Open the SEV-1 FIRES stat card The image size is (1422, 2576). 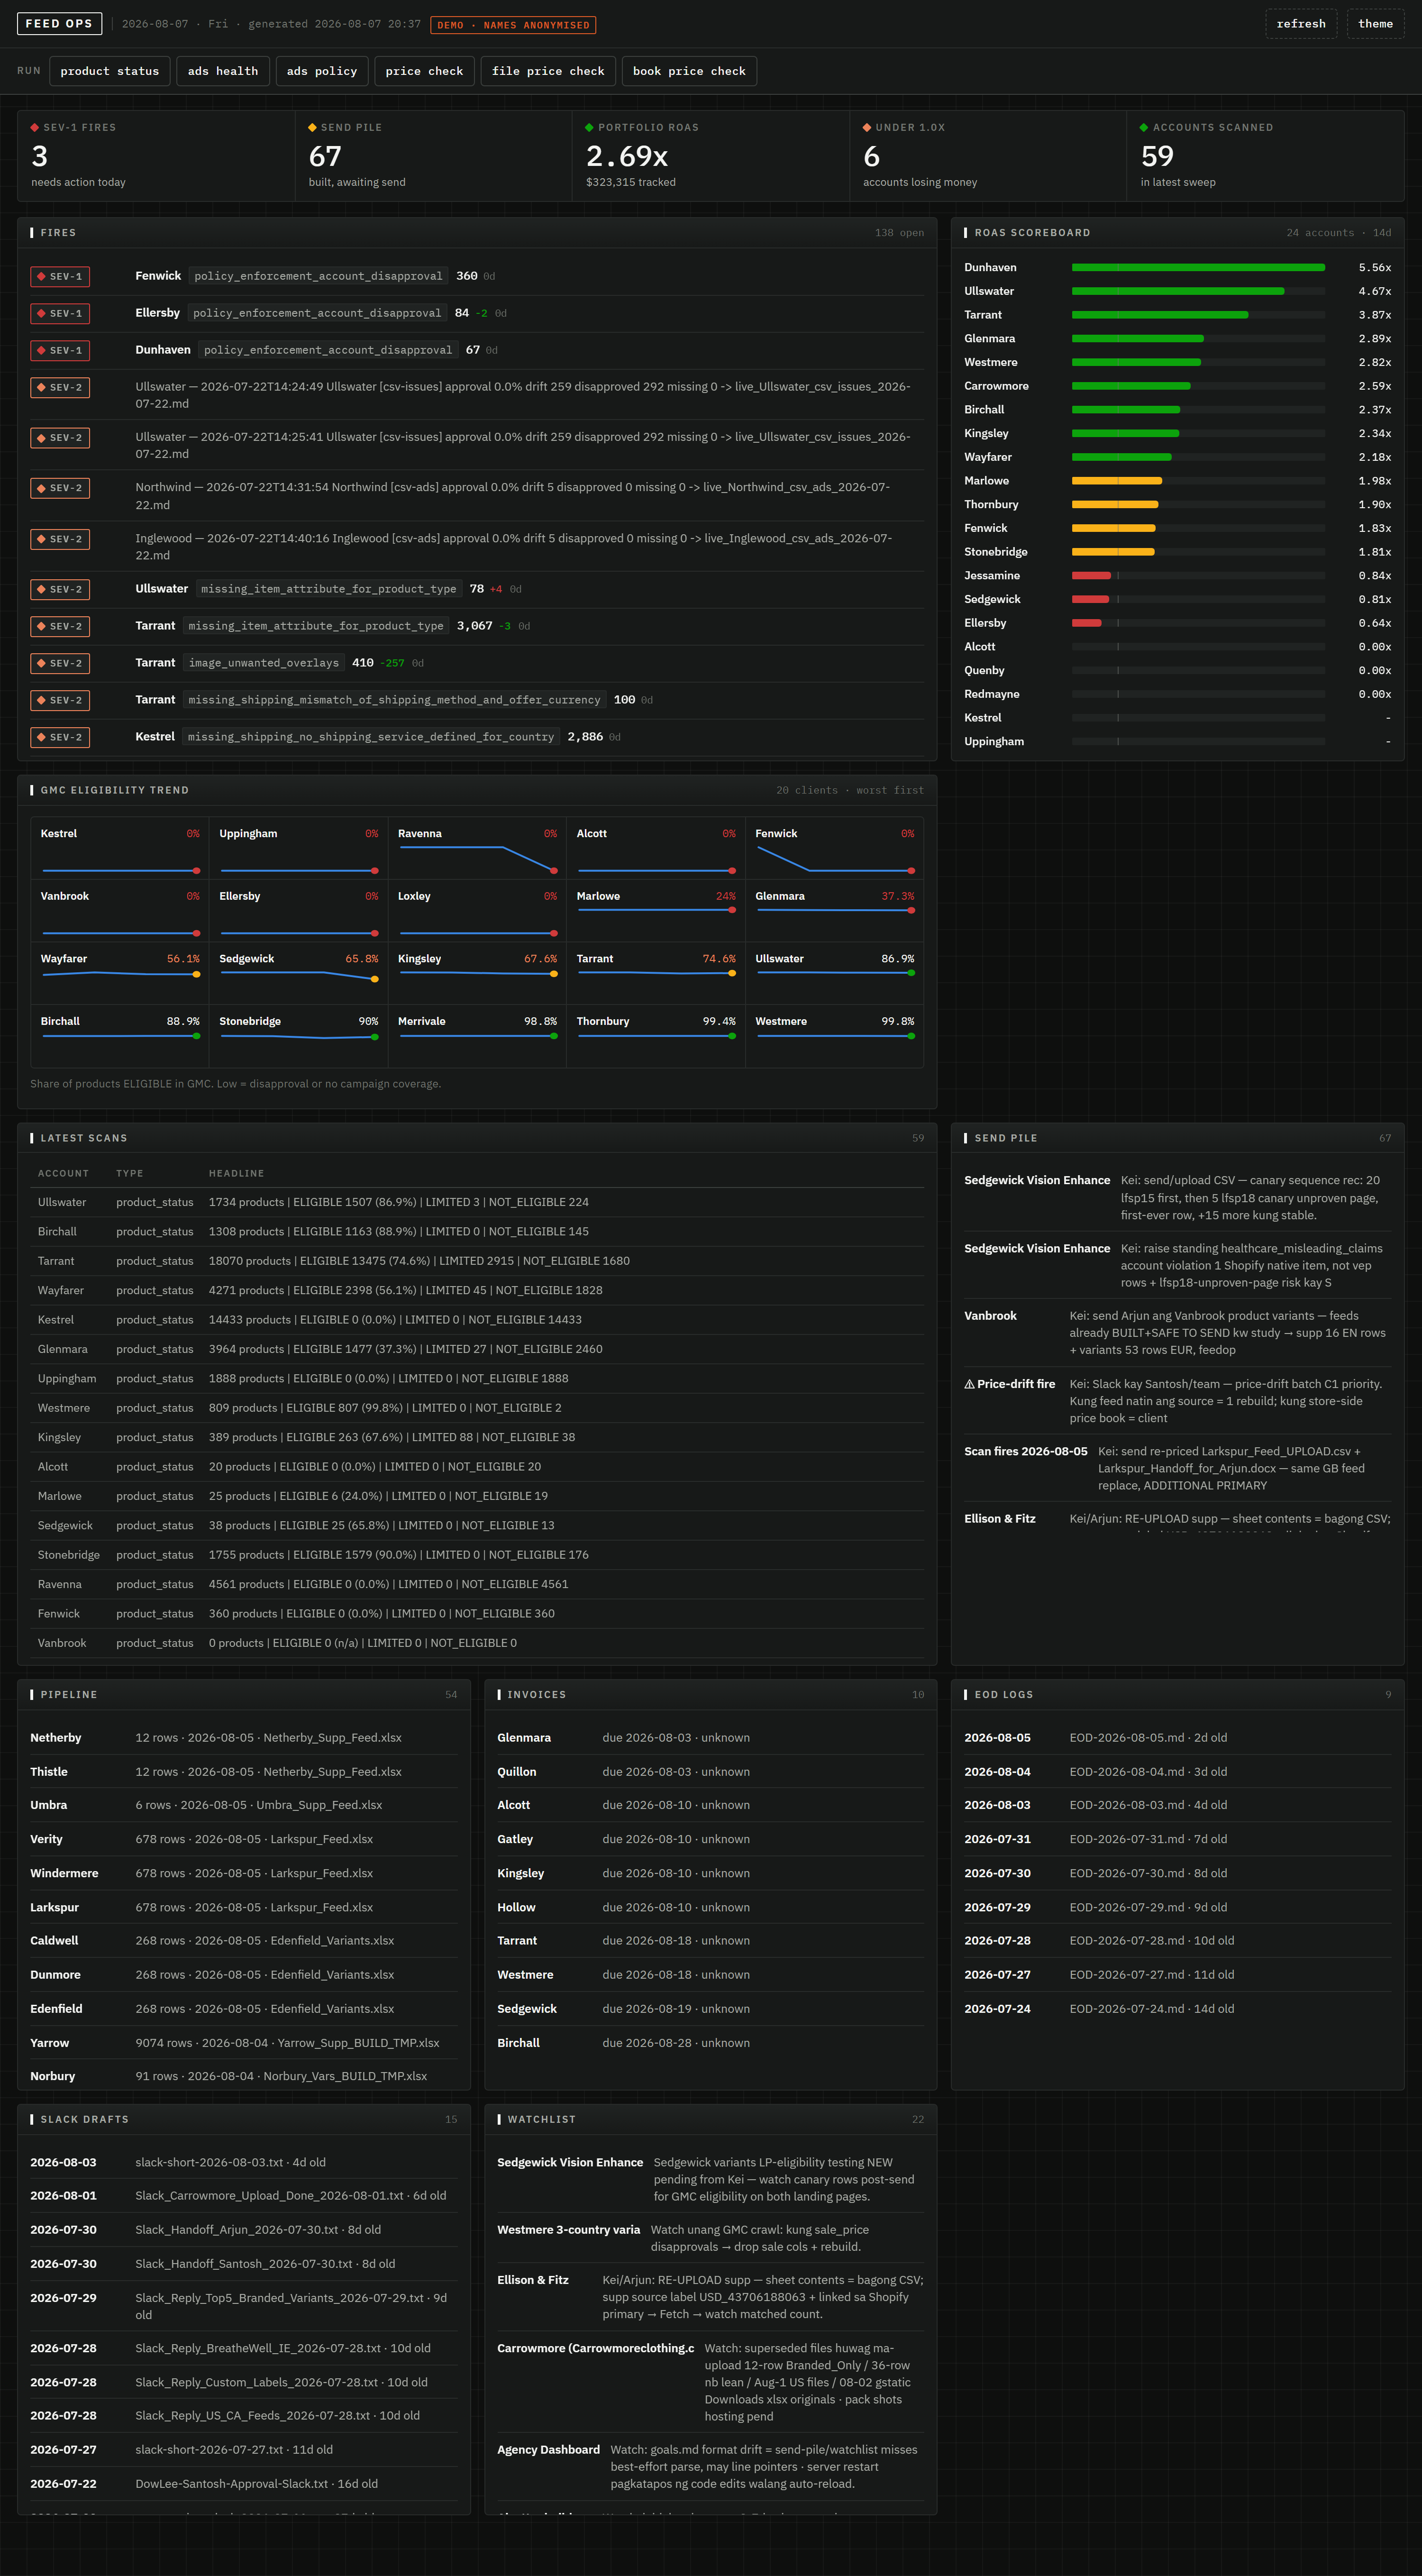point(156,155)
